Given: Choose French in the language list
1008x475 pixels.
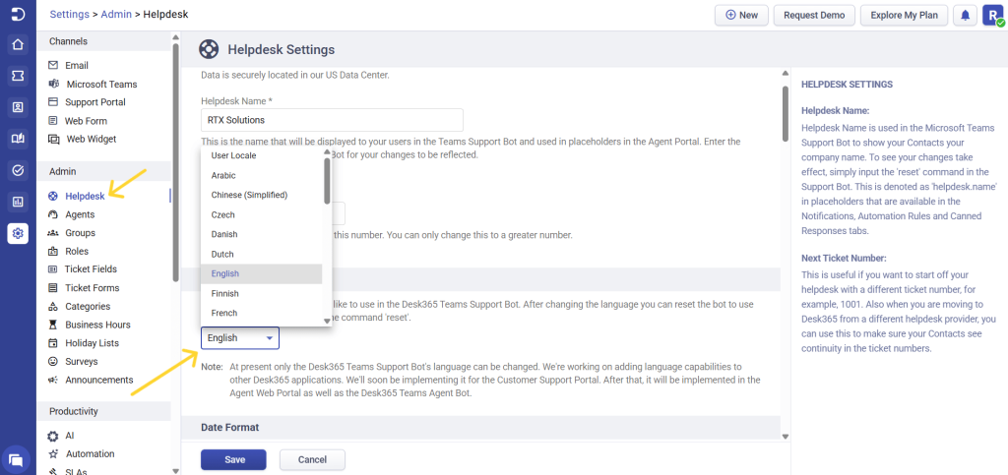Looking at the screenshot, I should (224, 313).
